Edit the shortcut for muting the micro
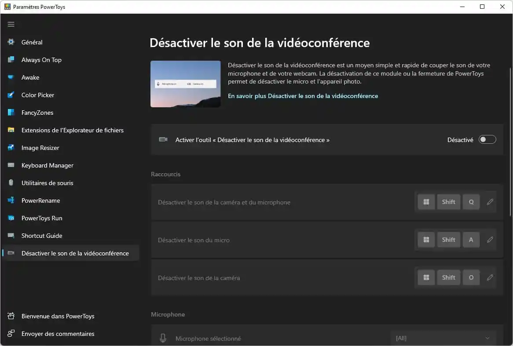Image resolution: width=513 pixels, height=346 pixels. click(490, 240)
